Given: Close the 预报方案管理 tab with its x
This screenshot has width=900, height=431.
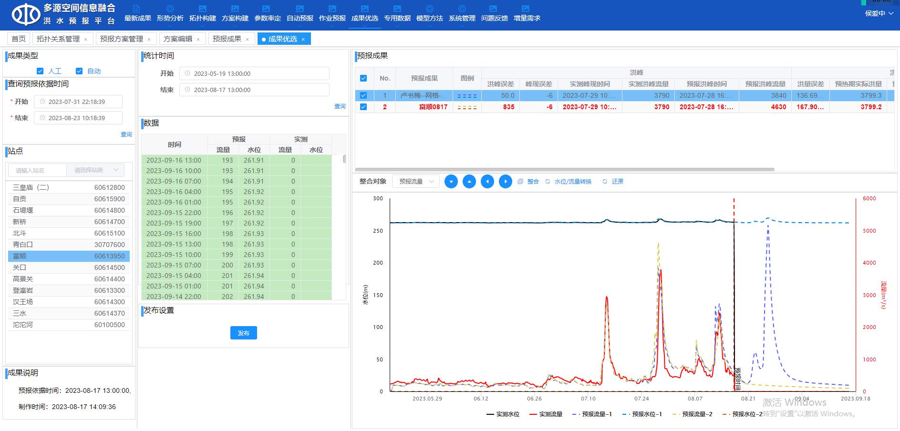Looking at the screenshot, I should click(149, 40).
